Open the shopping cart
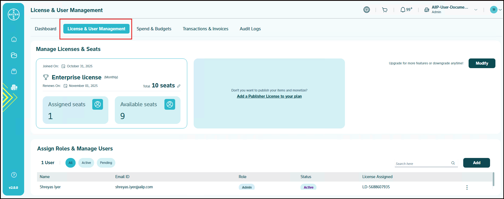This screenshot has width=504, height=199. pos(385,10)
